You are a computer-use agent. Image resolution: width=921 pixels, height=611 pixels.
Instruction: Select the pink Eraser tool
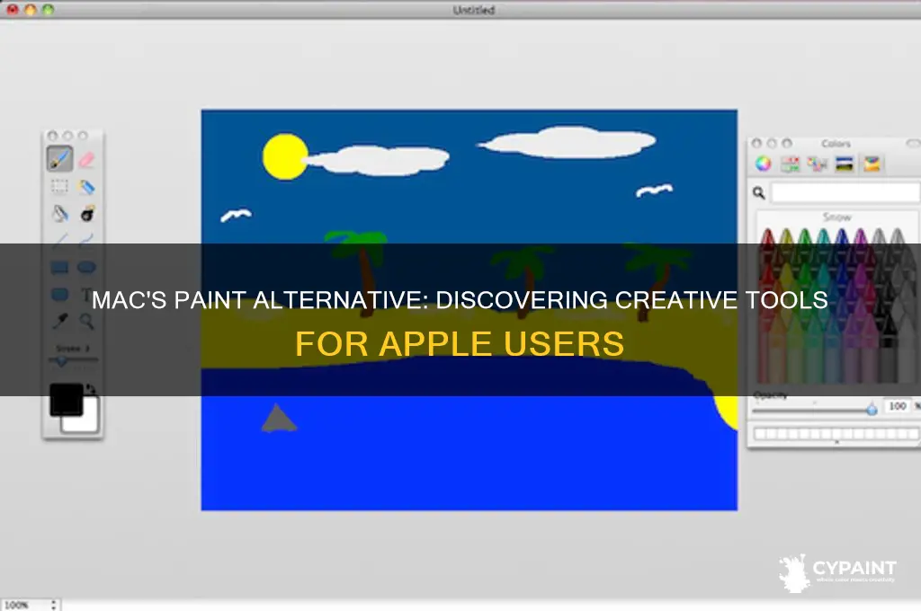[x=86, y=159]
